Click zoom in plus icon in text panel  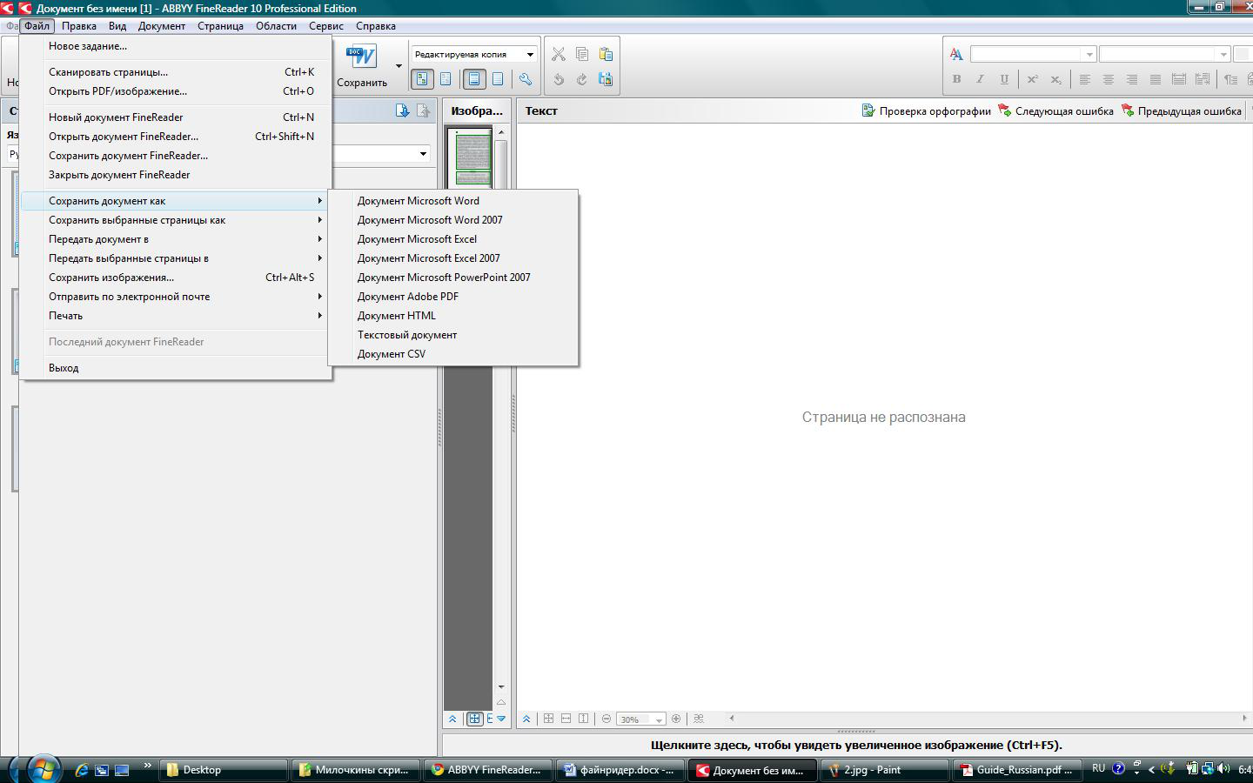click(x=676, y=719)
